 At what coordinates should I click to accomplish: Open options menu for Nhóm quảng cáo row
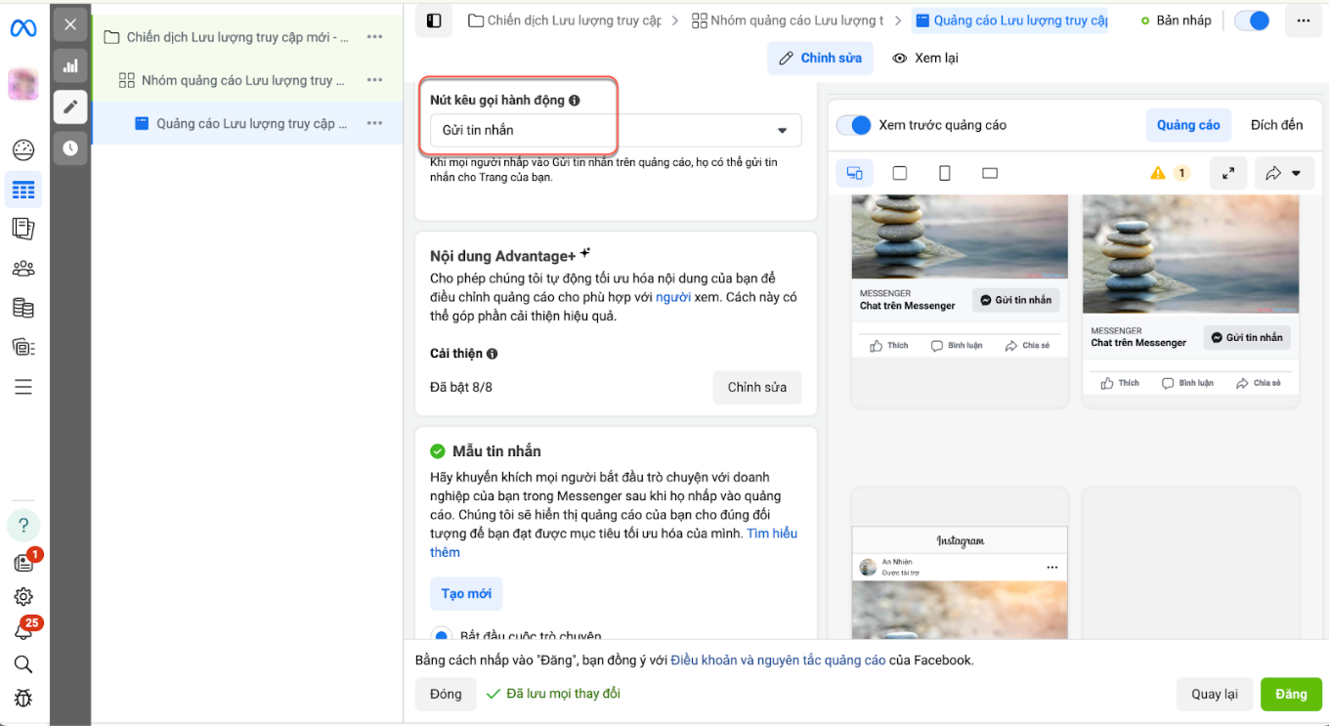(x=374, y=80)
